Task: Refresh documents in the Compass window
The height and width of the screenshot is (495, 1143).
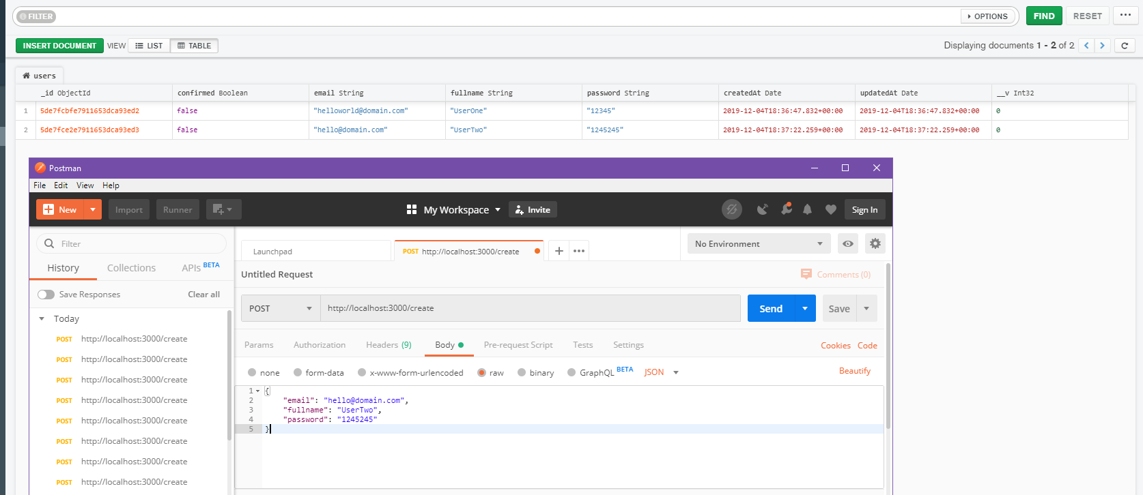Action: pos(1125,46)
